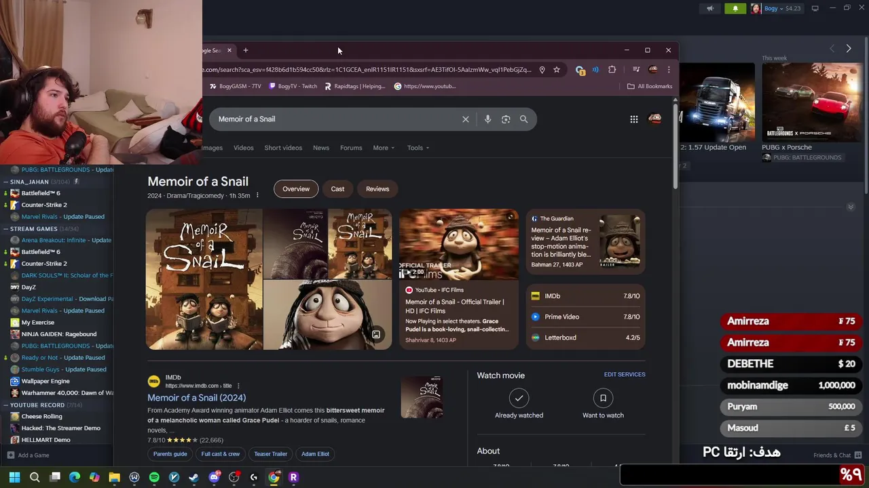Open IMDb 7.8/10 rating row
Screen dimensions: 869x488
(x=585, y=296)
